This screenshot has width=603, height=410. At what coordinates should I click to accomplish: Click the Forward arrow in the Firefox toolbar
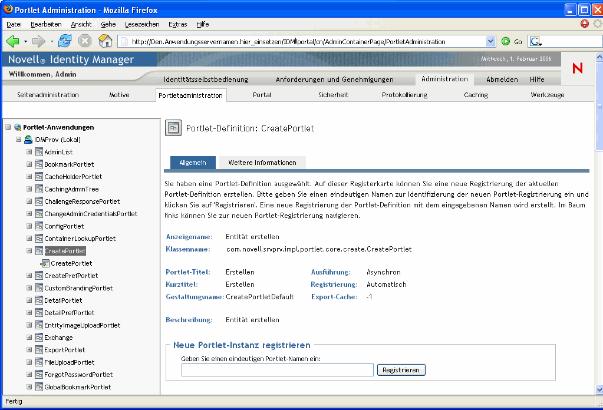pos(38,41)
